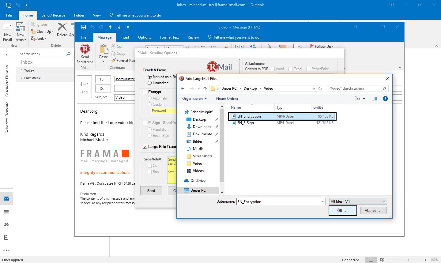This screenshot has height=263, width=441.
Task: Open the Clean Up dropdown
Action: coord(42,32)
